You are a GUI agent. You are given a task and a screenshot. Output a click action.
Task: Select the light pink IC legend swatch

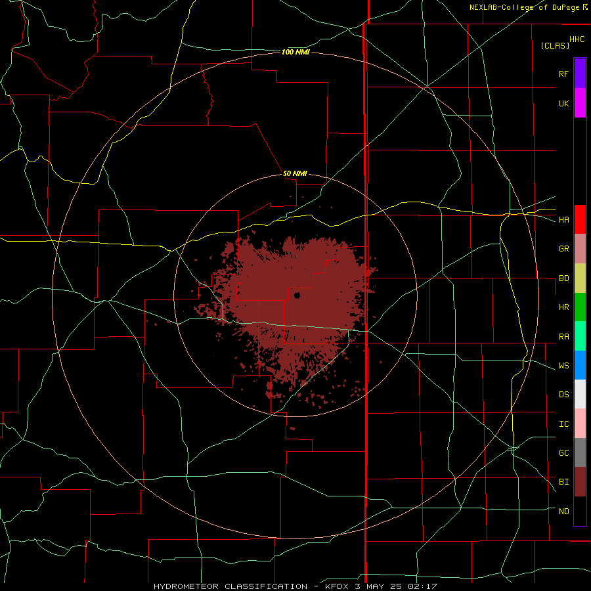tap(580, 424)
